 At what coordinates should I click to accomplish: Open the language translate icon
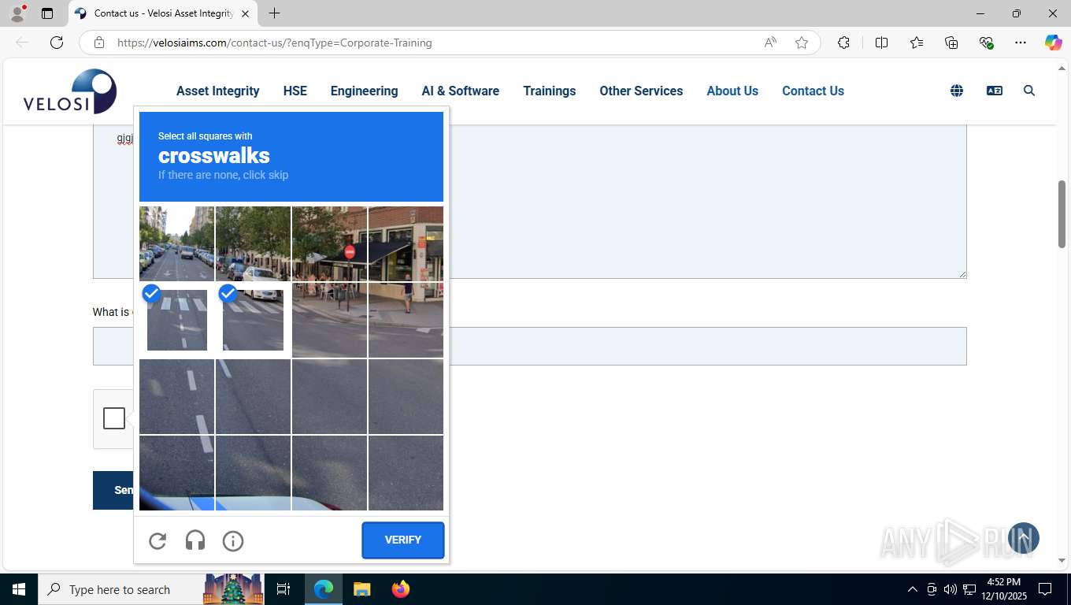pyautogui.click(x=995, y=91)
